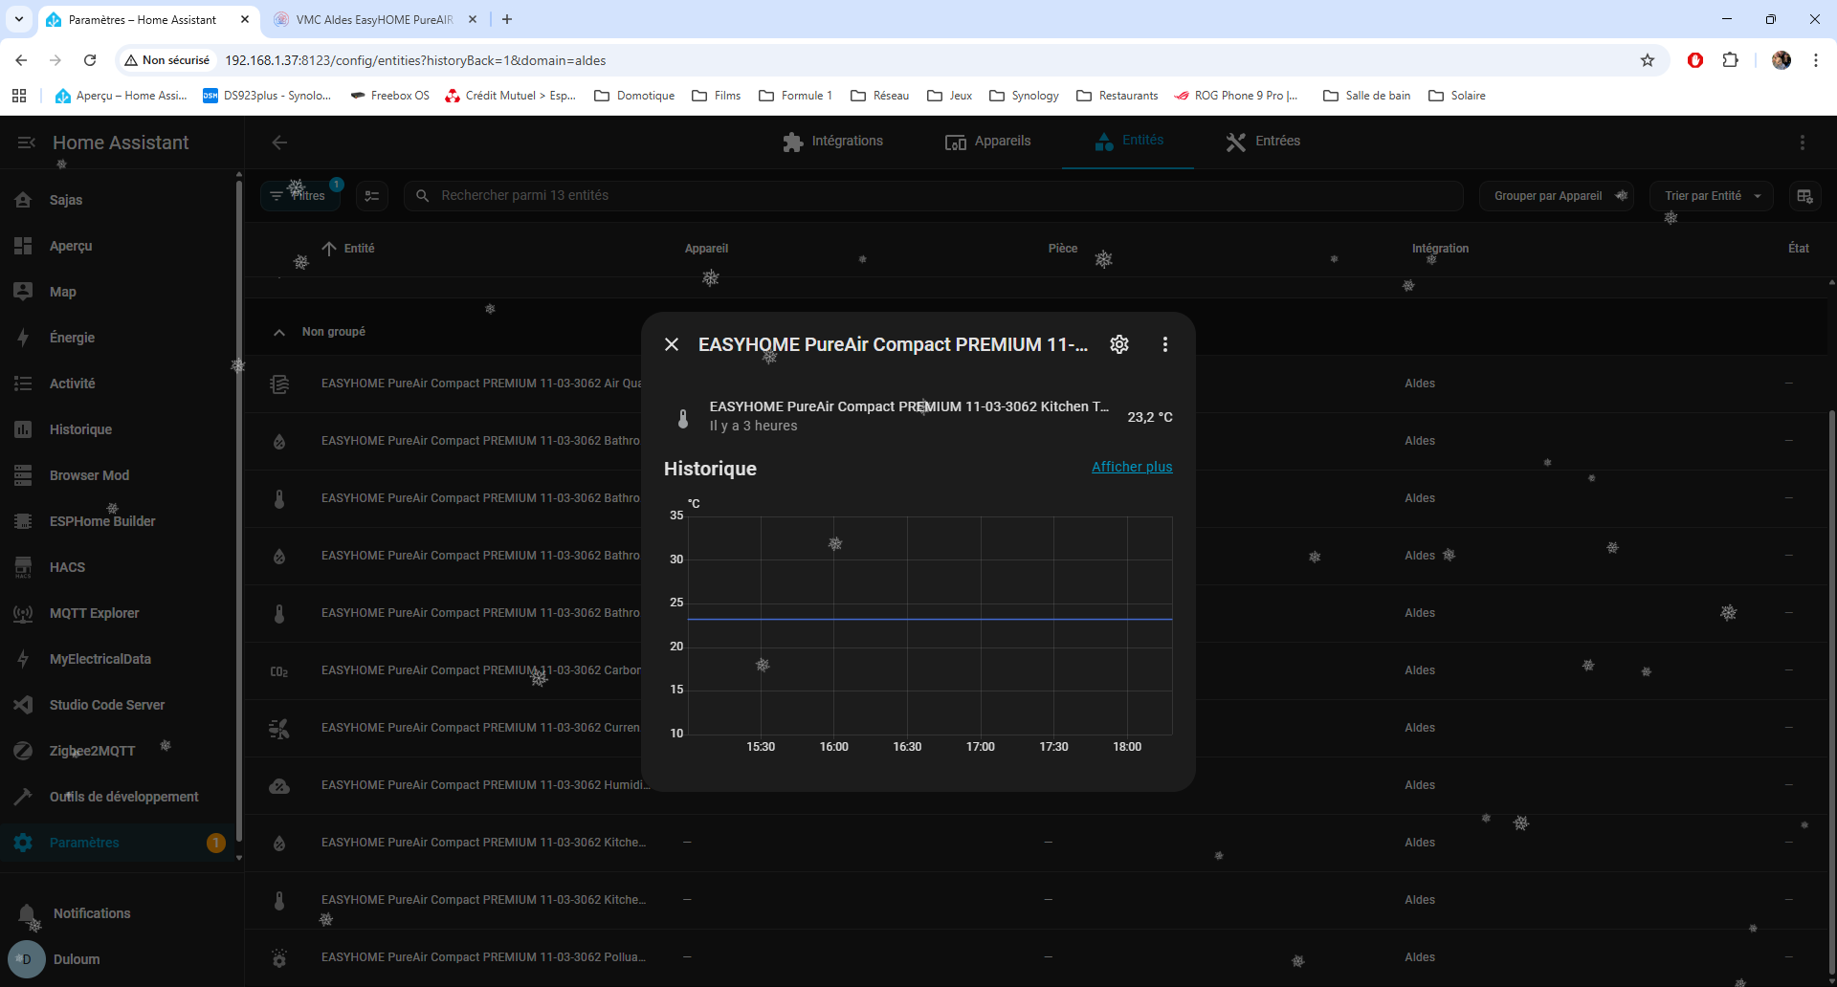
Task: Open entity settings gear in dialog
Action: [x=1119, y=344]
